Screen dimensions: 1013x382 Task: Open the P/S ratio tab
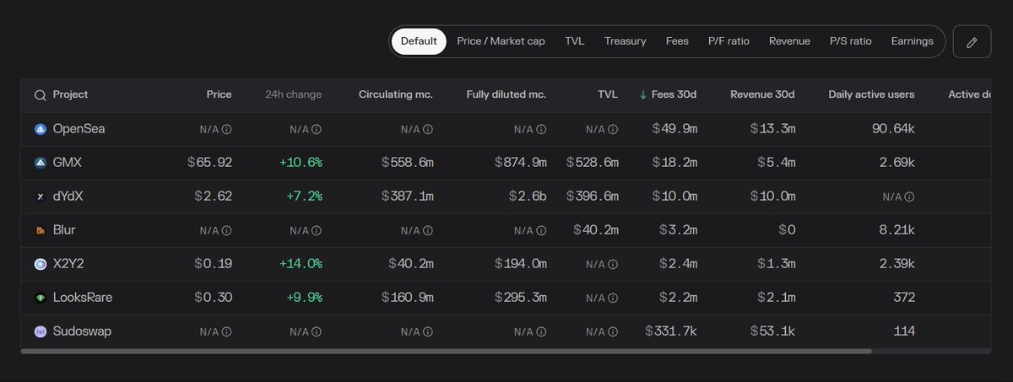click(851, 41)
